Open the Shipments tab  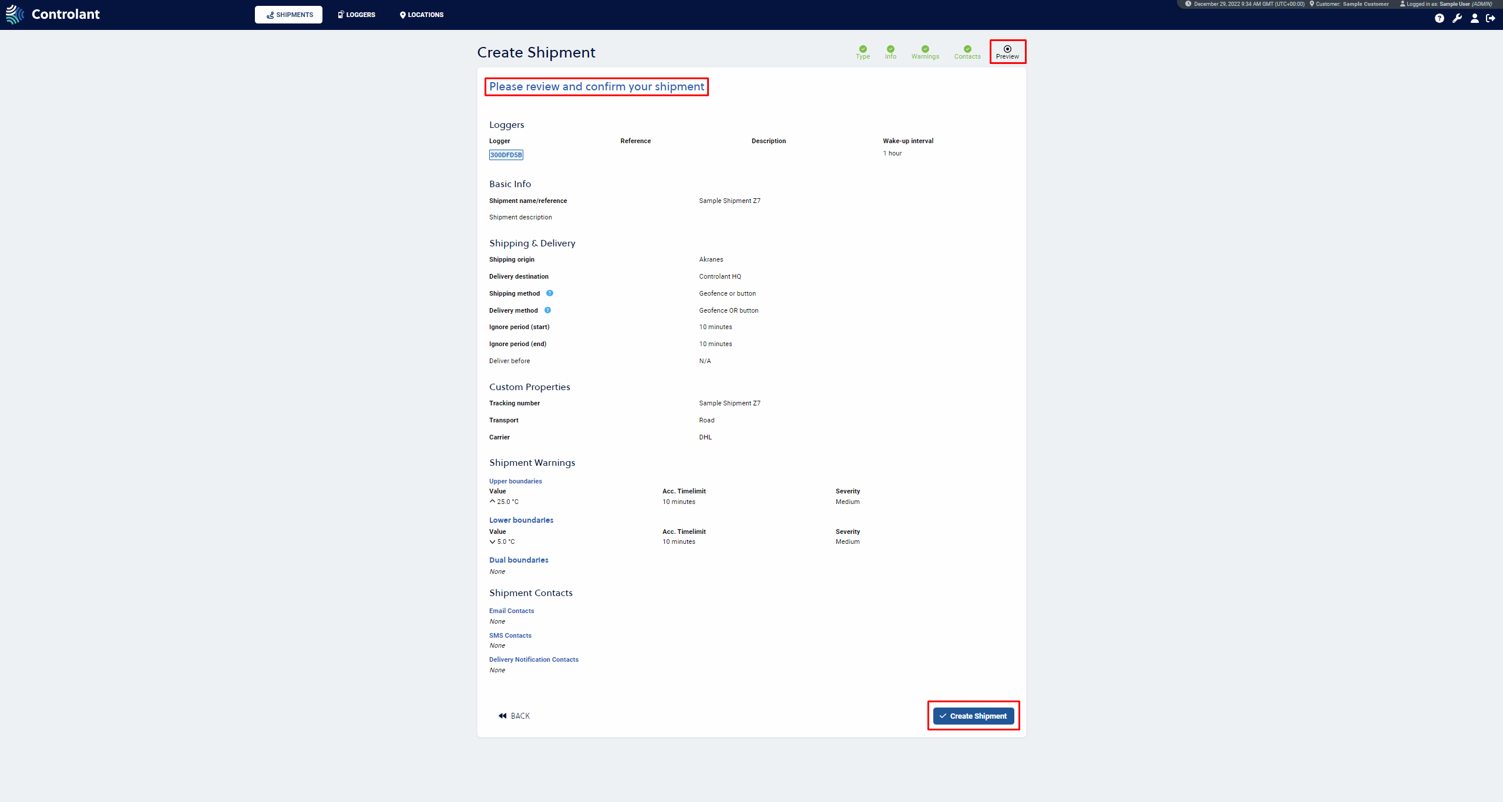pos(288,15)
